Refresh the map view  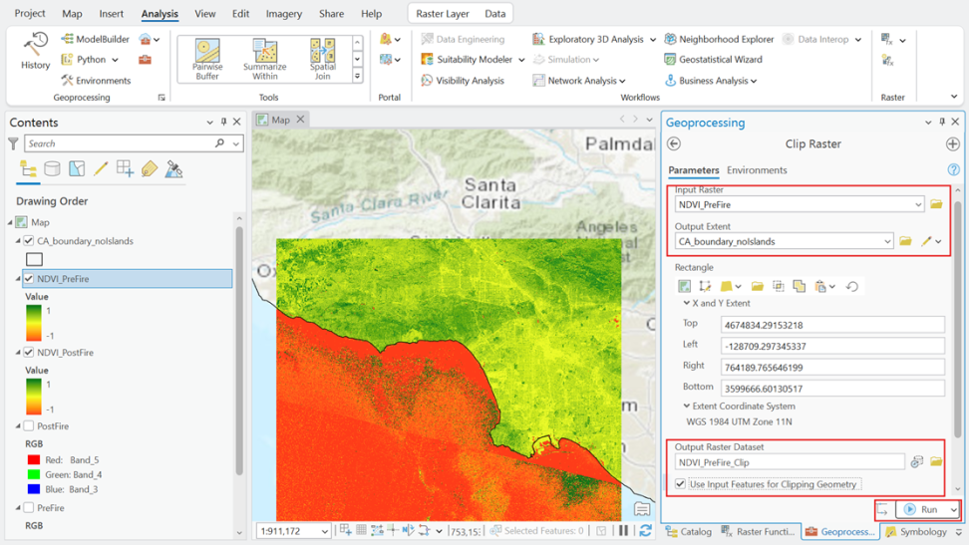645,530
